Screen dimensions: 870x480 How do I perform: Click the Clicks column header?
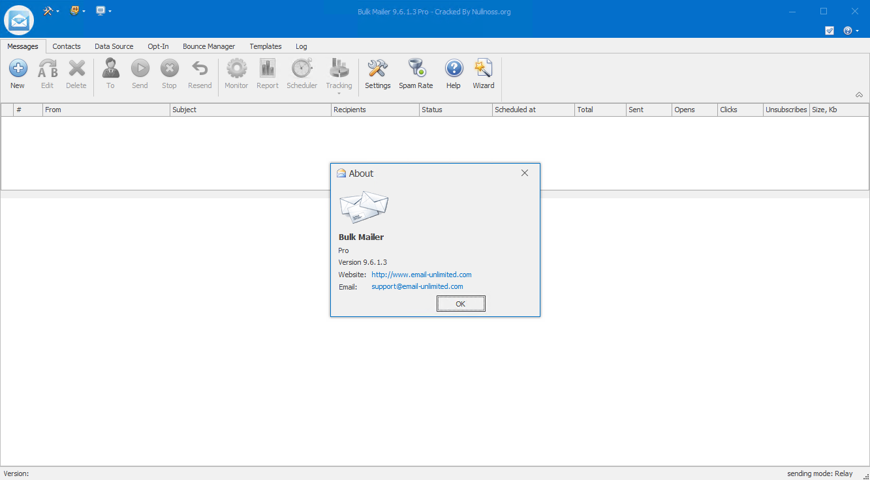pos(740,110)
